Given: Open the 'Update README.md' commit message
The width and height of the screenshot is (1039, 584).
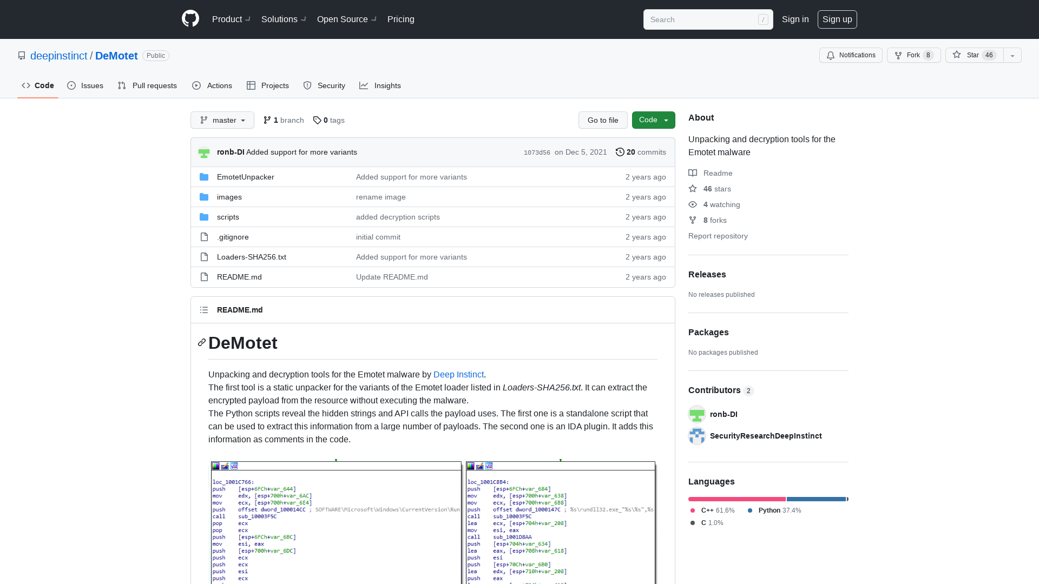Looking at the screenshot, I should pos(392,277).
